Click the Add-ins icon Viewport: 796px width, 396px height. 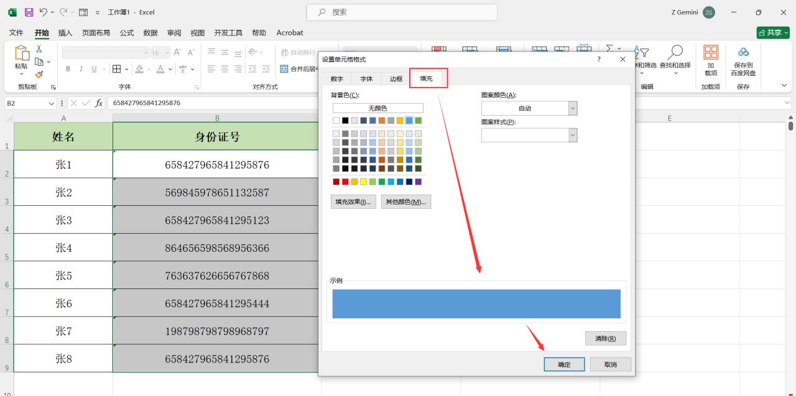(x=711, y=52)
